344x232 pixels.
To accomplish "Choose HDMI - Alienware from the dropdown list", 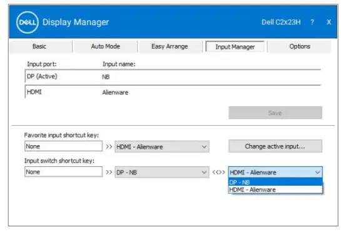I will pyautogui.click(x=275, y=189).
